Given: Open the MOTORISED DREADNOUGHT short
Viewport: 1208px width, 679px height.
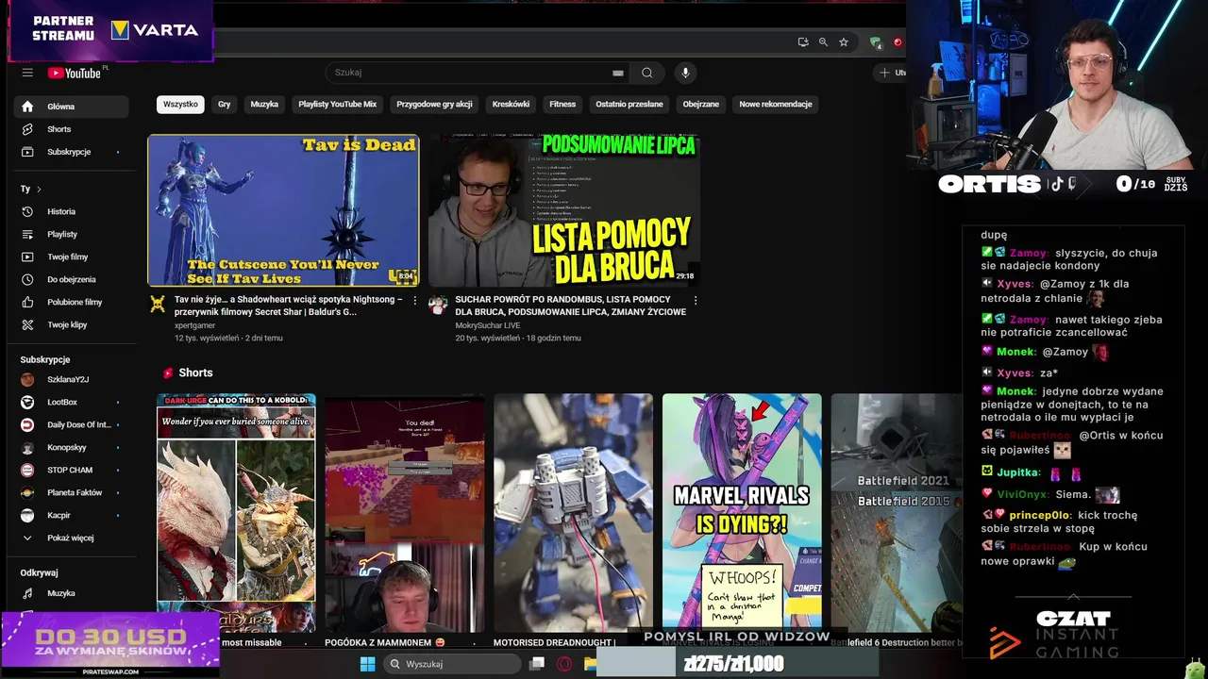Looking at the screenshot, I should [x=573, y=512].
